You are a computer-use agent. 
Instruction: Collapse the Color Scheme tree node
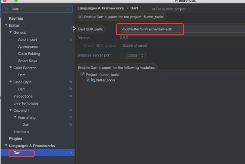[x=10, y=68]
